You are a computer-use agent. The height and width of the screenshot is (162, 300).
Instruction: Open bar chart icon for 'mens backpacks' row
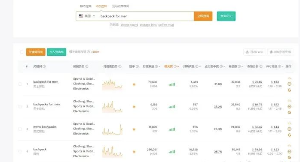pyautogui.click(x=289, y=123)
